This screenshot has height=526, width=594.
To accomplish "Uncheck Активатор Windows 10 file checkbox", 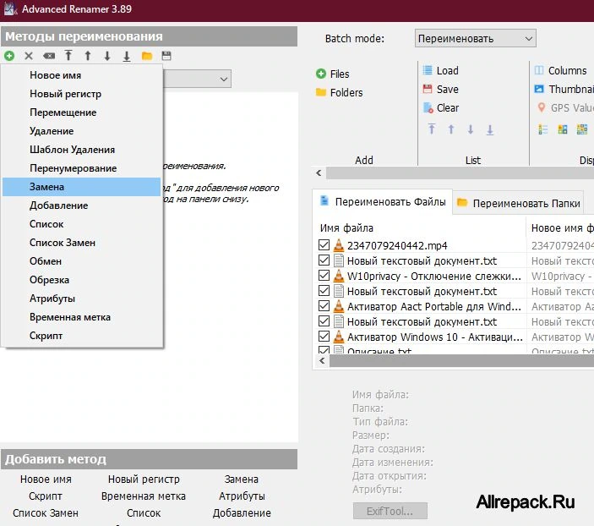I will tap(324, 336).
